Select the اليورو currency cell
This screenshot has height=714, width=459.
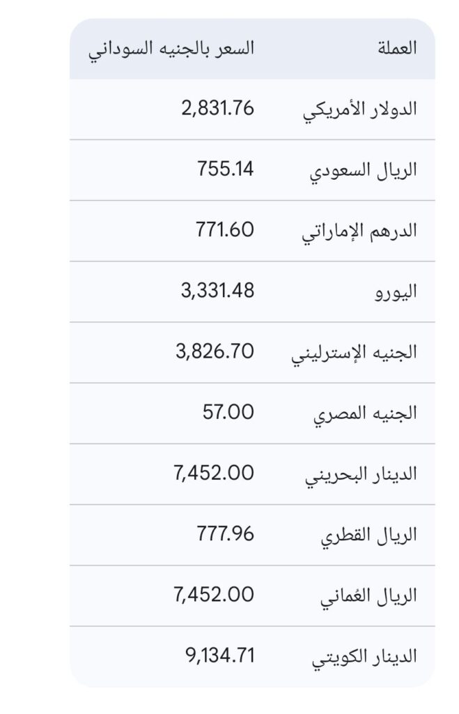click(395, 291)
